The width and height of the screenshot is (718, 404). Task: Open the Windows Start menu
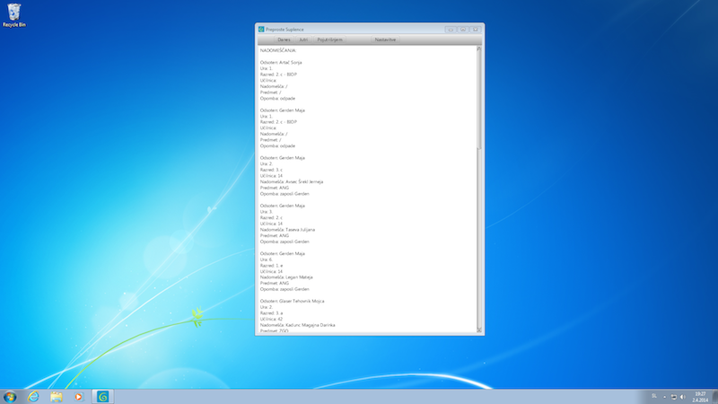[10, 396]
